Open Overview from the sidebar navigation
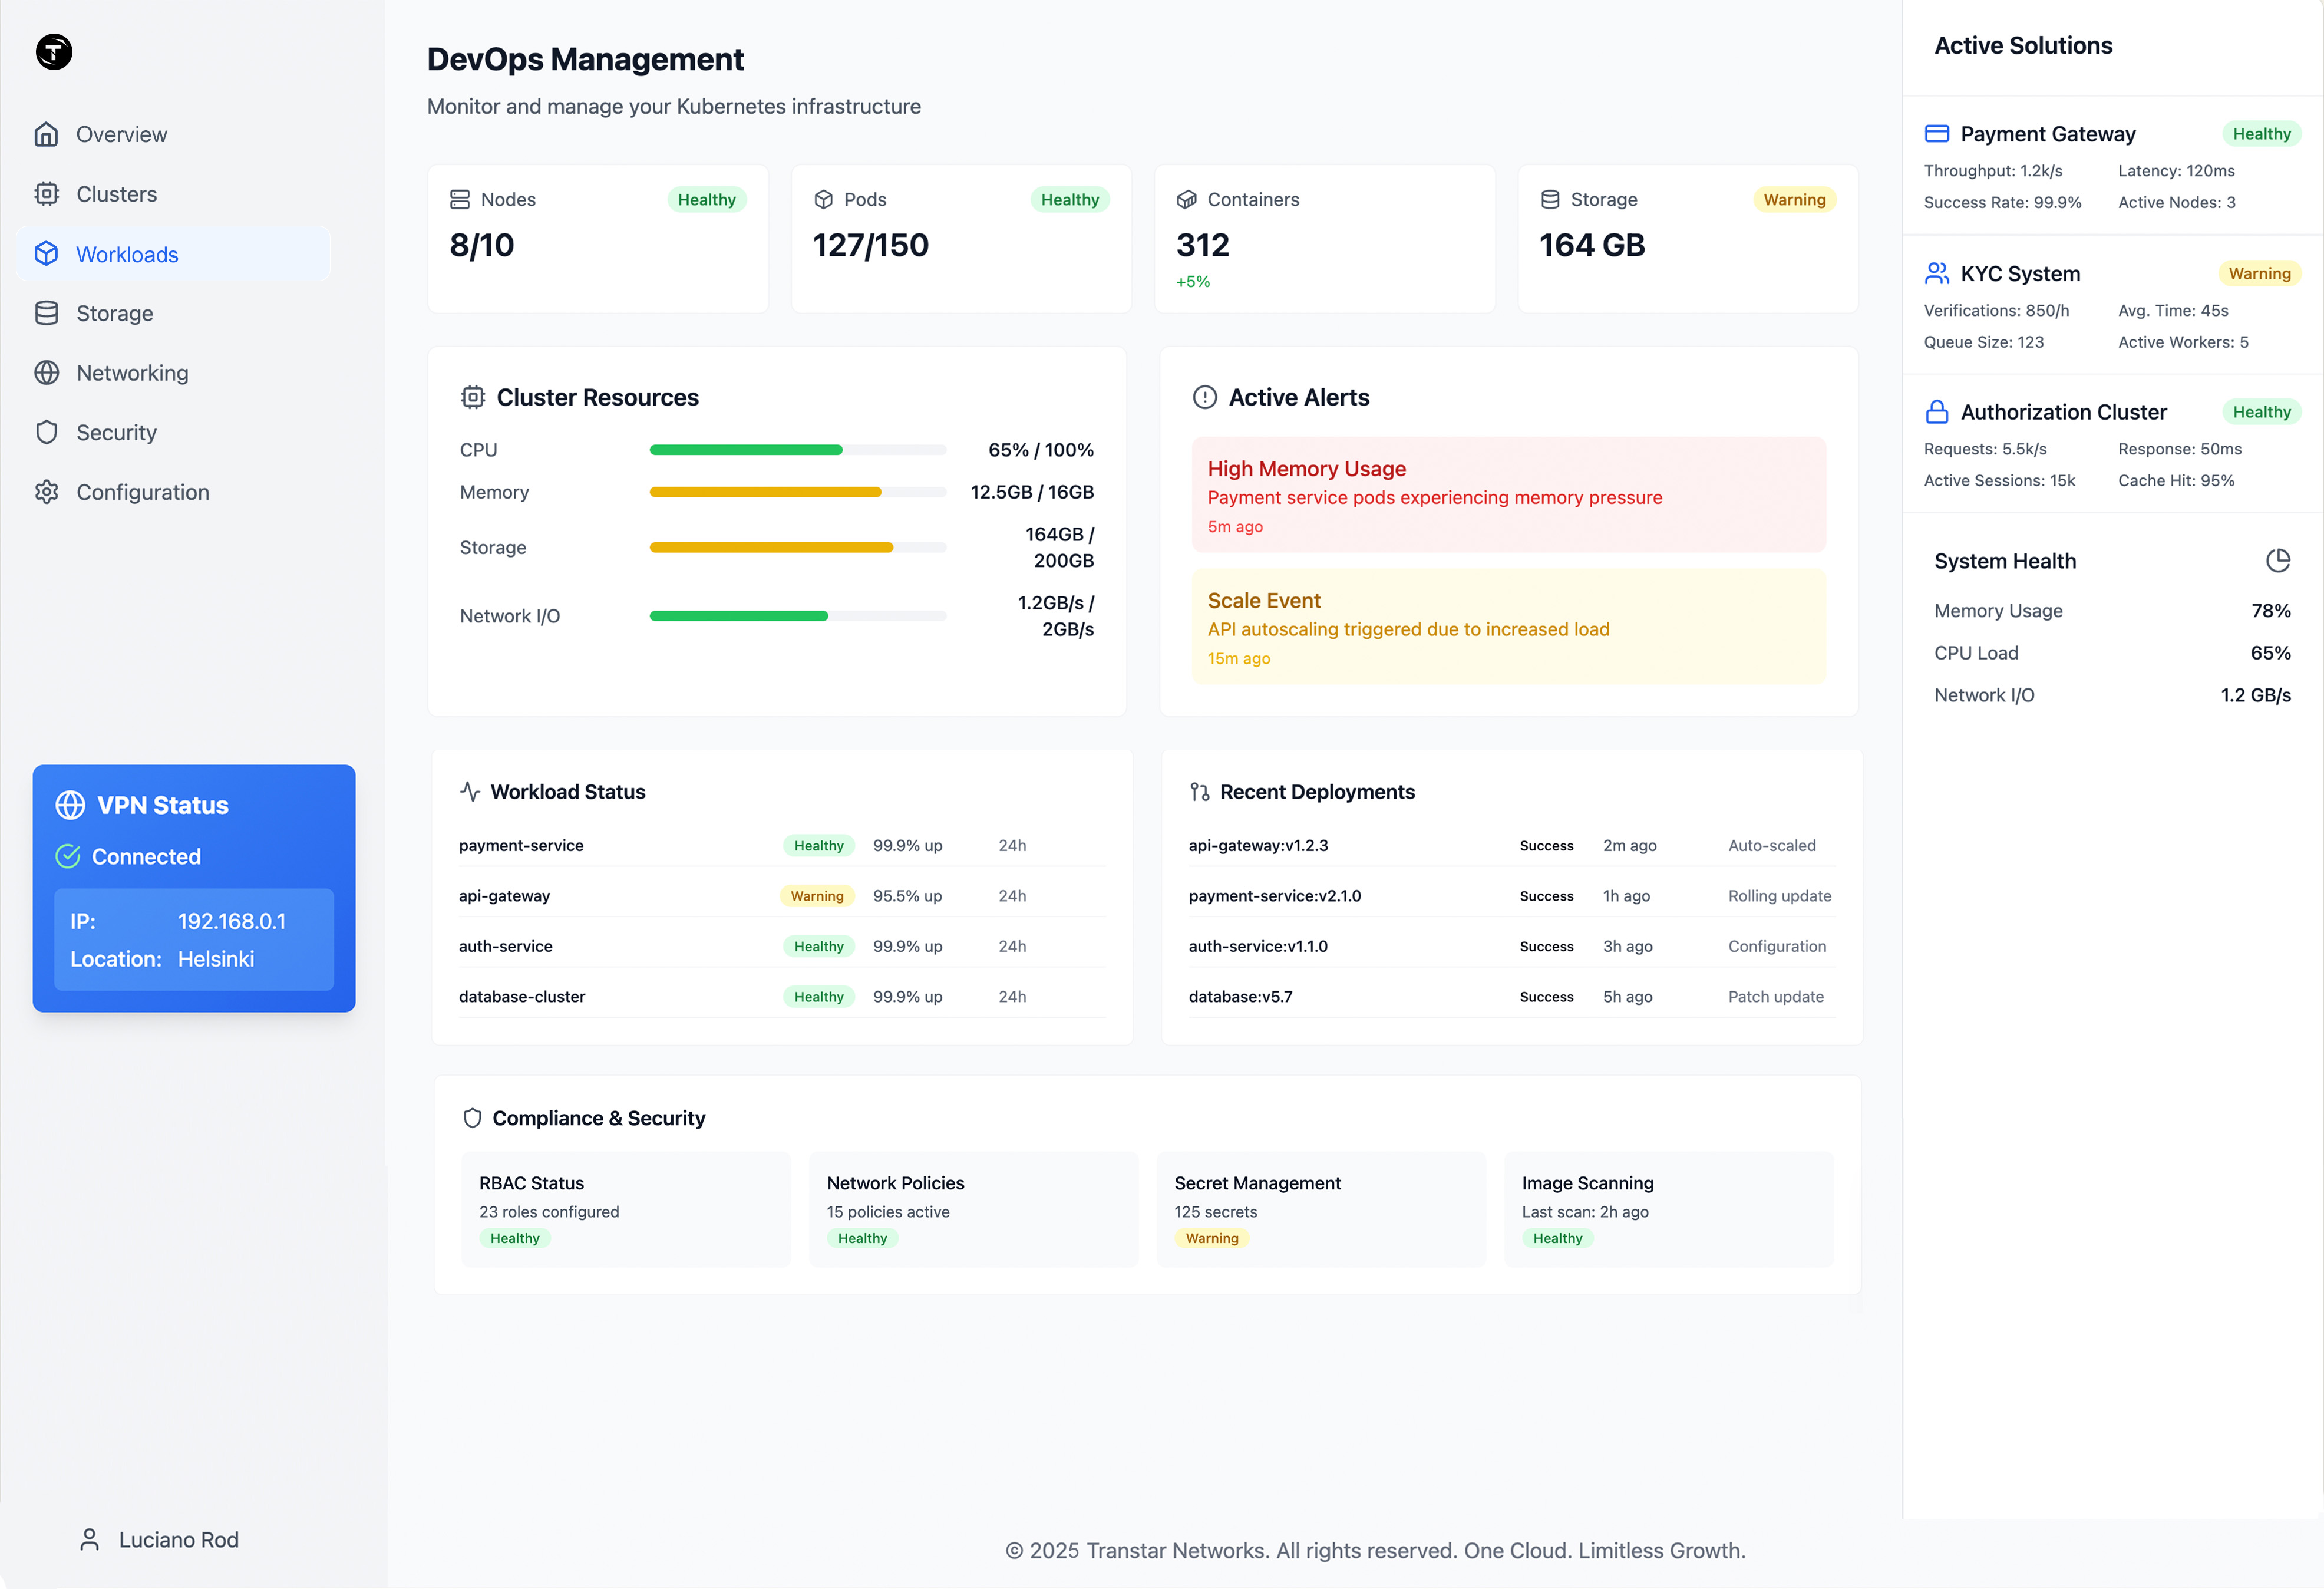This screenshot has width=2324, height=1589. click(x=122, y=134)
